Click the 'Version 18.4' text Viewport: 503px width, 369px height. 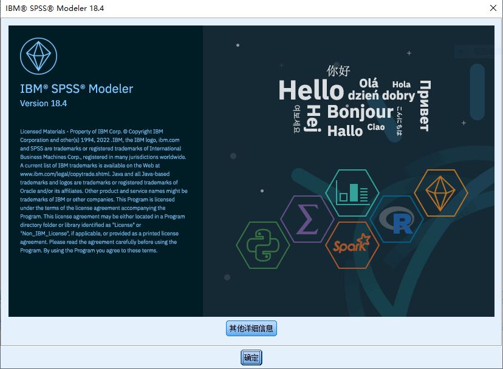tap(43, 103)
